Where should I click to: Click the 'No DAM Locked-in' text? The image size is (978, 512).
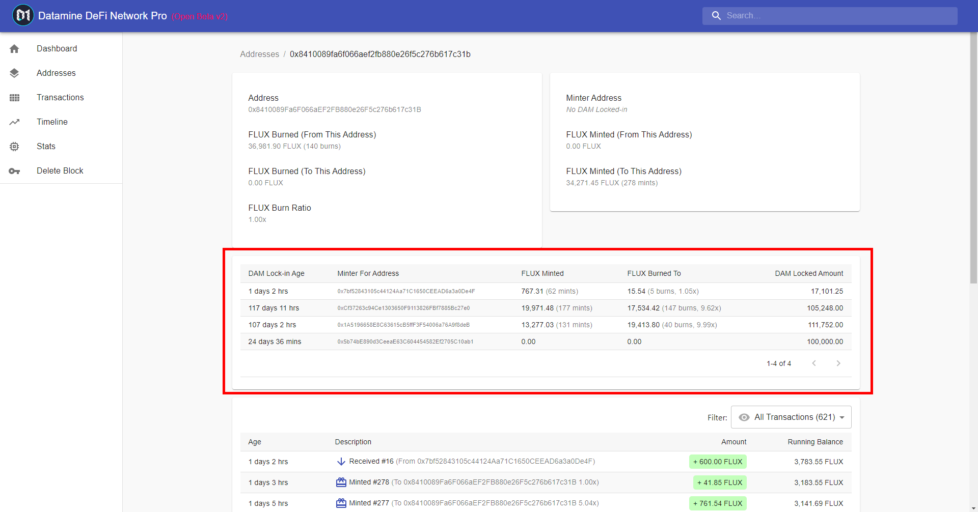(596, 109)
